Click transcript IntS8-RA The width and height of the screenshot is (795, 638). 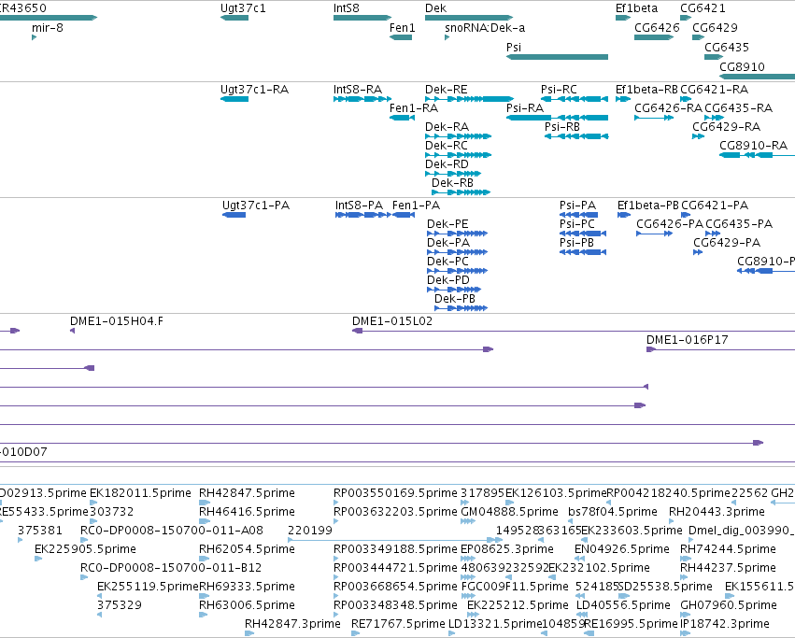pyautogui.click(x=358, y=90)
